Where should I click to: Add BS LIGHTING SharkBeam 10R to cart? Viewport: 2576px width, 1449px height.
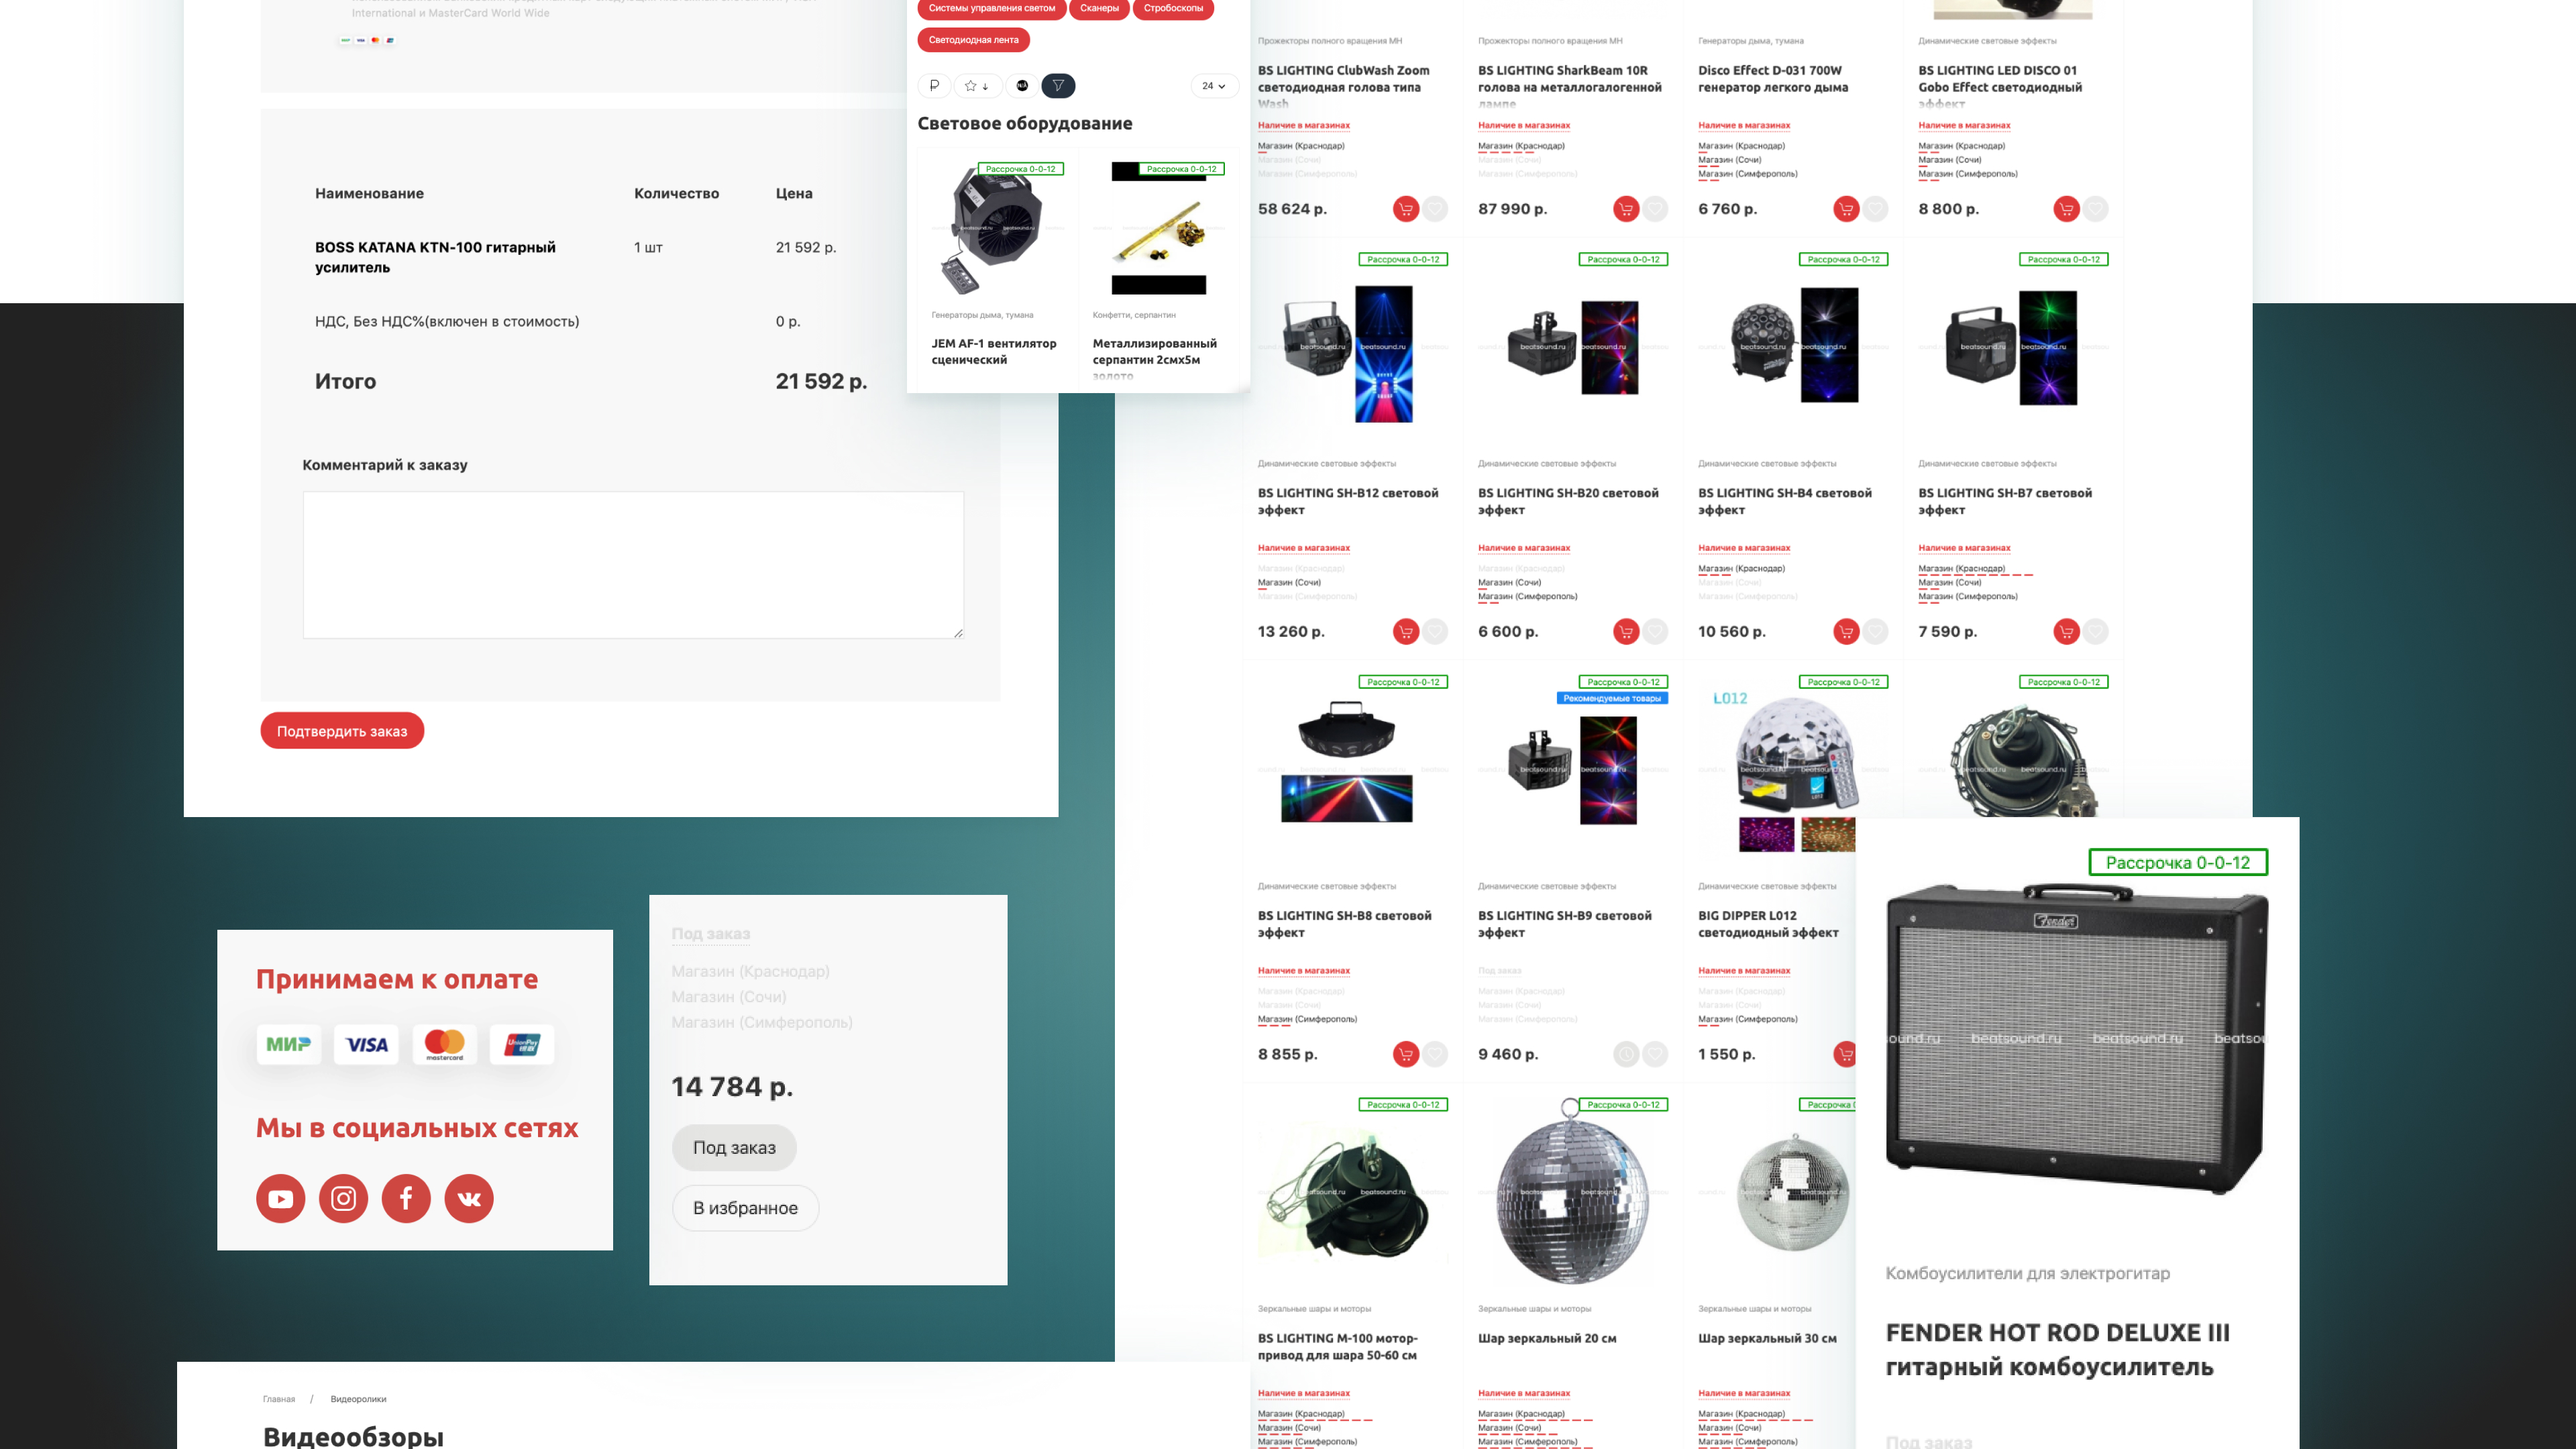pos(1626,209)
